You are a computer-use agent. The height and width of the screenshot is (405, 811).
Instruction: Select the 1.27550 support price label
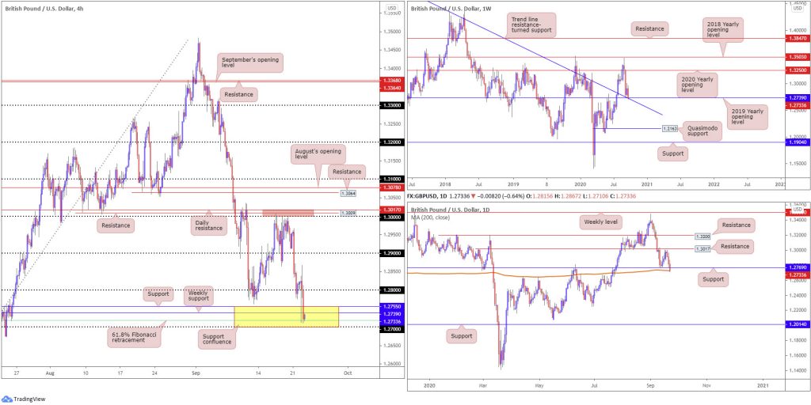click(x=392, y=306)
